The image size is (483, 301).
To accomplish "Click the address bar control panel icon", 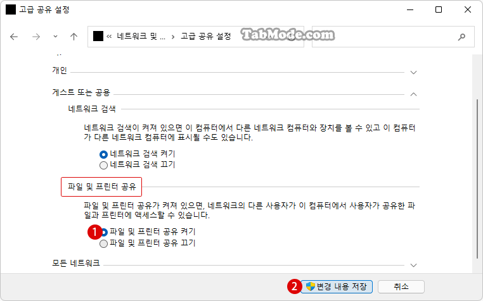I will (98, 36).
